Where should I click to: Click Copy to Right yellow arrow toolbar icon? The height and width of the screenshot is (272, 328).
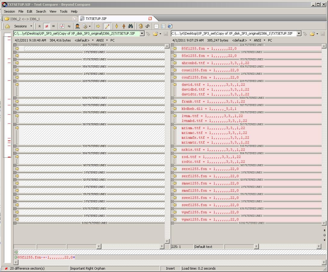click(x=98, y=26)
